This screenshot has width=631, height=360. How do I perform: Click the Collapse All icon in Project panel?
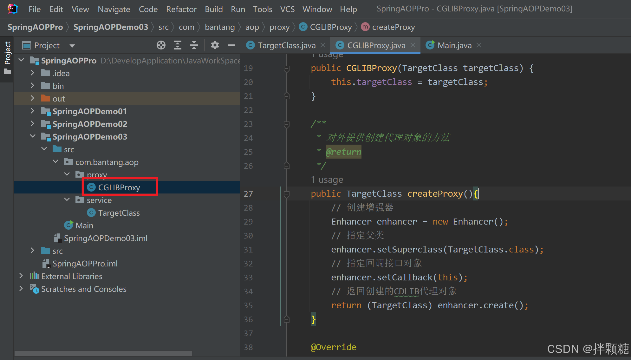click(194, 45)
